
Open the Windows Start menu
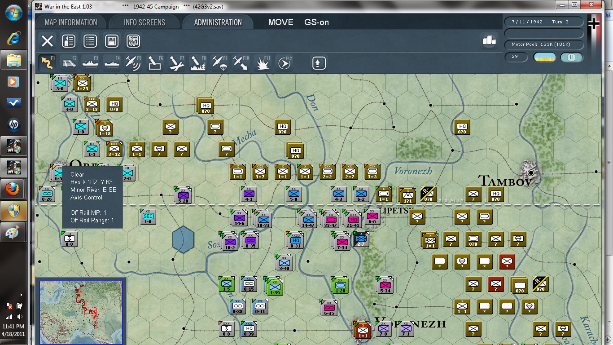coord(14,13)
